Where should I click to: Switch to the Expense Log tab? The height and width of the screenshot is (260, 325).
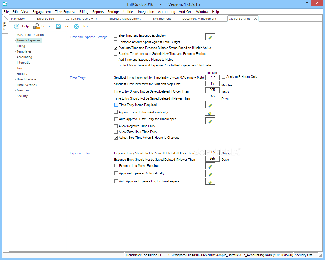pyautogui.click(x=45, y=19)
